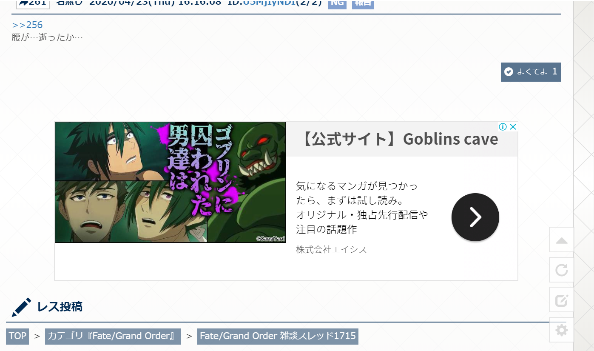
Task: Open the poster ID link
Action: click(269, 3)
